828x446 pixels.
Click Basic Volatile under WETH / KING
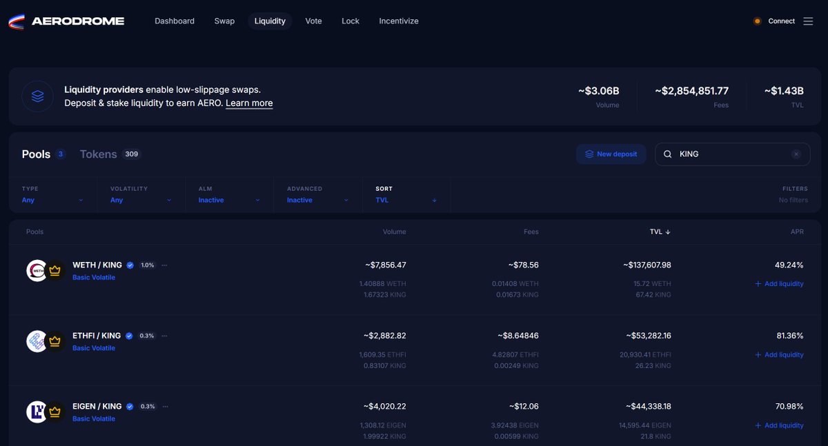click(94, 278)
